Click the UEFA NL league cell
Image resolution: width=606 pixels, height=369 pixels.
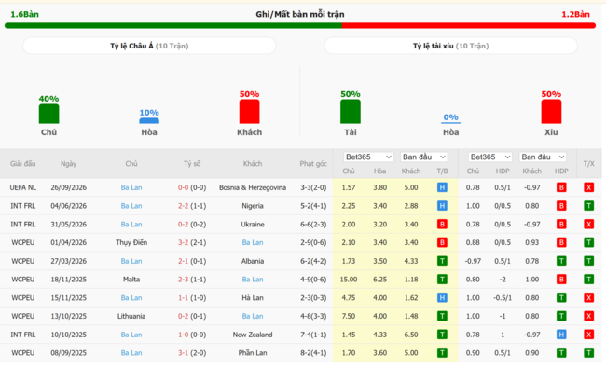[22, 187]
